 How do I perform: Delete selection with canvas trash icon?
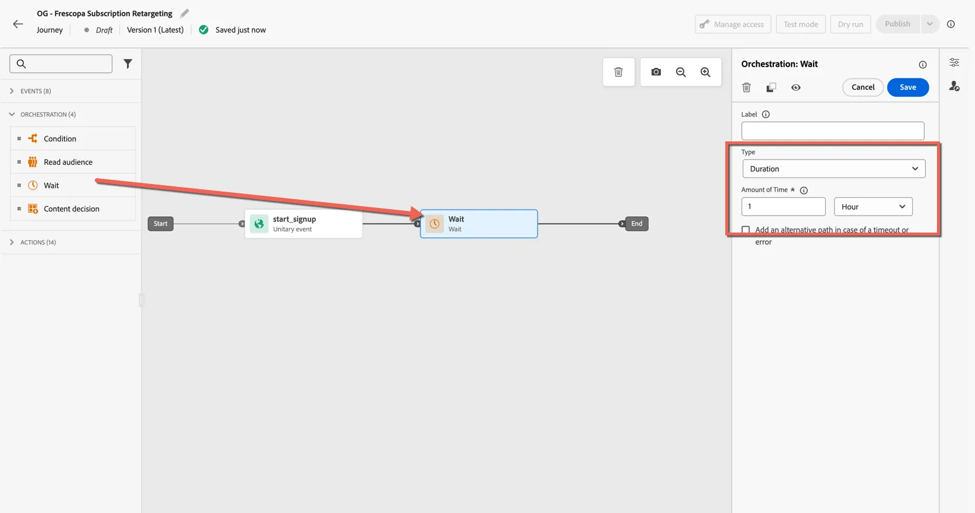tap(618, 72)
